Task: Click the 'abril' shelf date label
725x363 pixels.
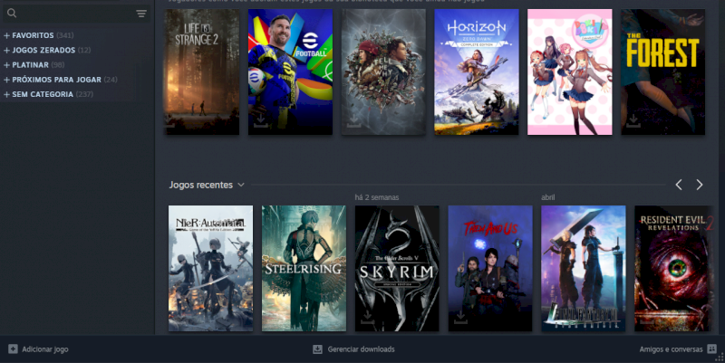Action: [548, 197]
